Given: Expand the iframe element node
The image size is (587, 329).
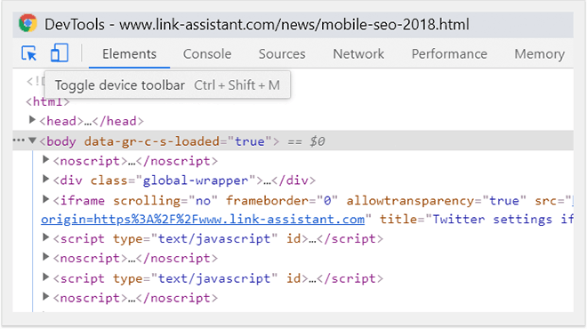Looking at the screenshot, I should (45, 199).
